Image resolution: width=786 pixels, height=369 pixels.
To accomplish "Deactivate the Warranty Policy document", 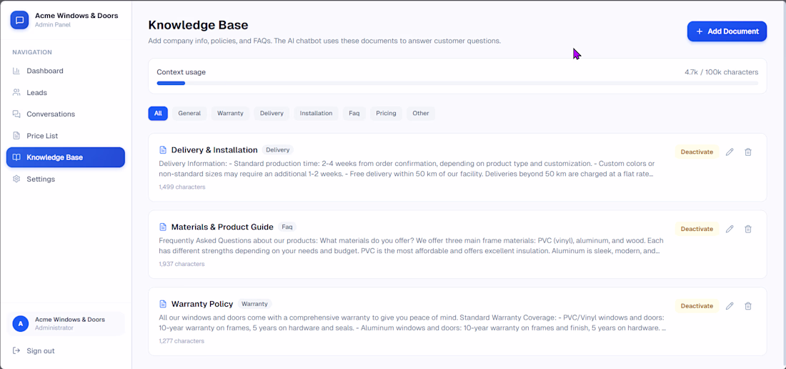I will pos(697,306).
